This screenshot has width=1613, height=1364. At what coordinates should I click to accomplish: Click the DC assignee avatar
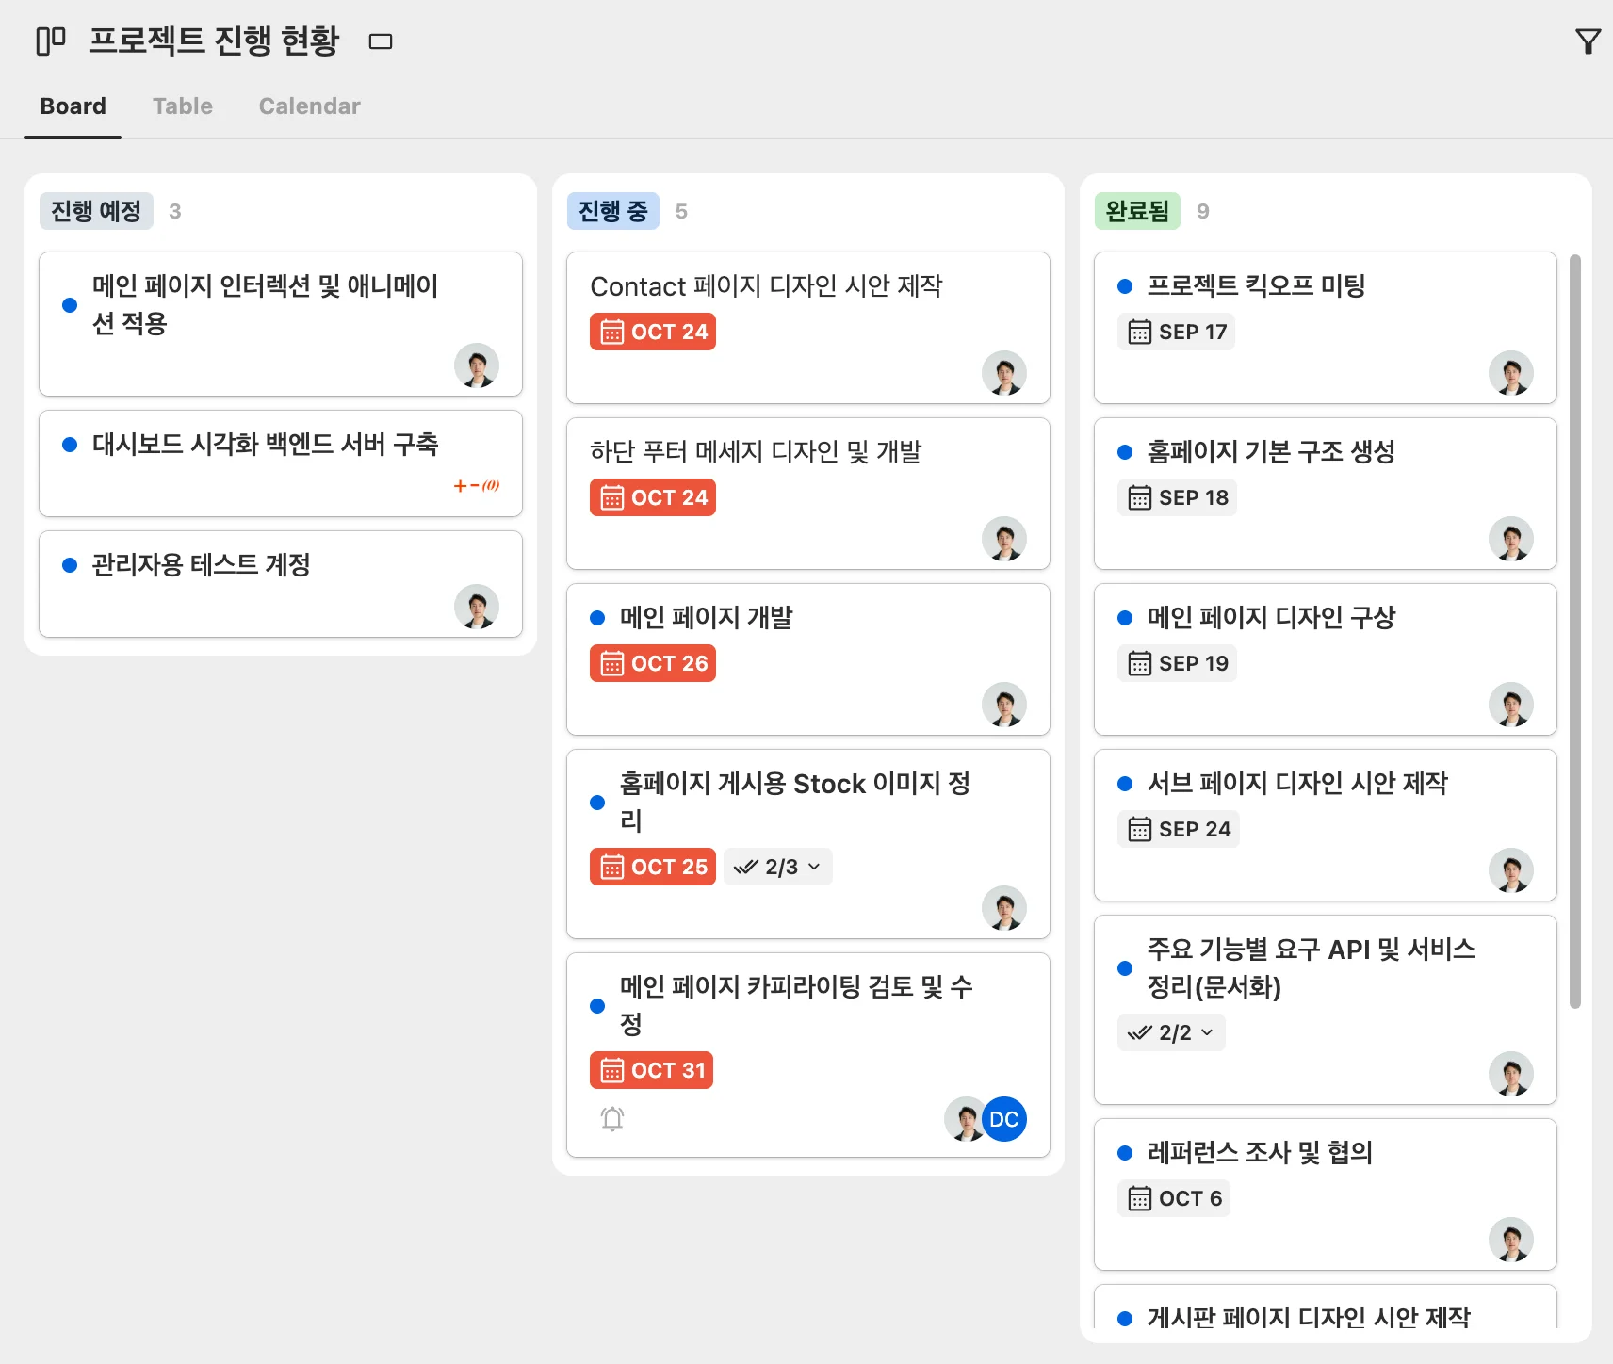pyautogui.click(x=1004, y=1119)
